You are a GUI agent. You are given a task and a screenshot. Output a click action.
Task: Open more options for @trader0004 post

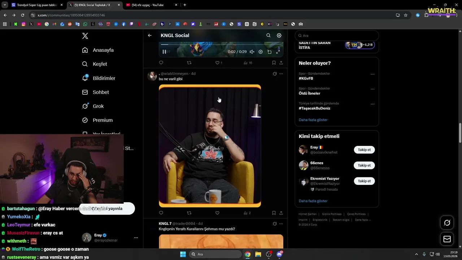[x=281, y=224]
